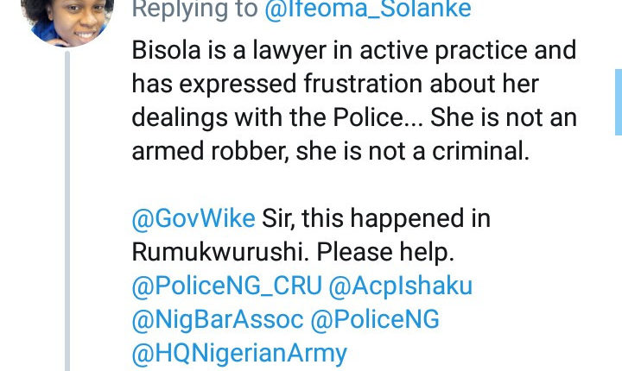The height and width of the screenshot is (371, 622).
Task: Click the @GovWike mention
Action: [193, 218]
